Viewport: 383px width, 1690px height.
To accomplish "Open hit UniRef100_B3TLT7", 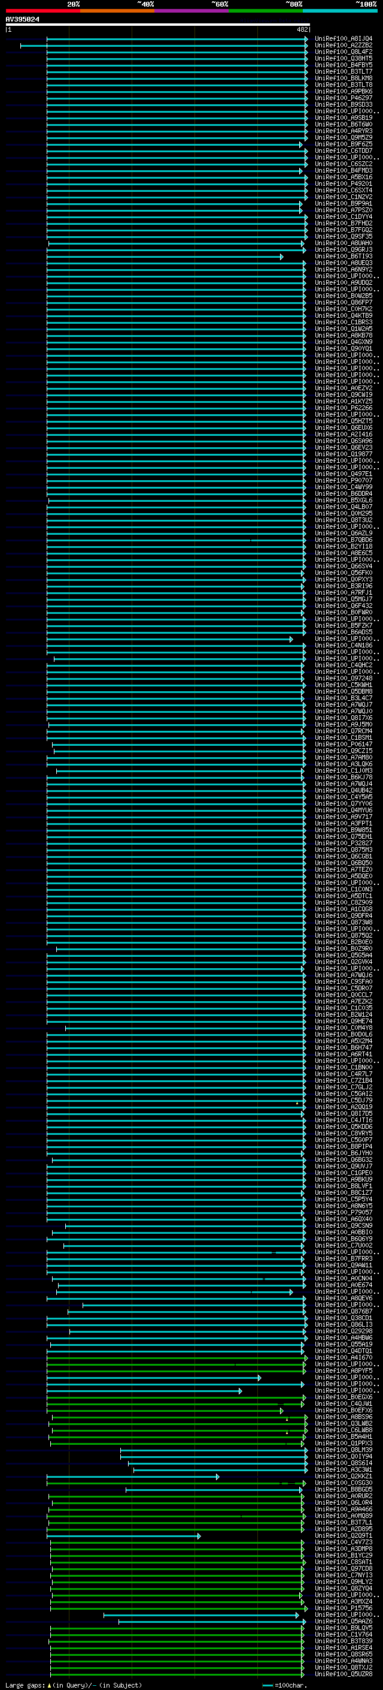I will 344,71.
